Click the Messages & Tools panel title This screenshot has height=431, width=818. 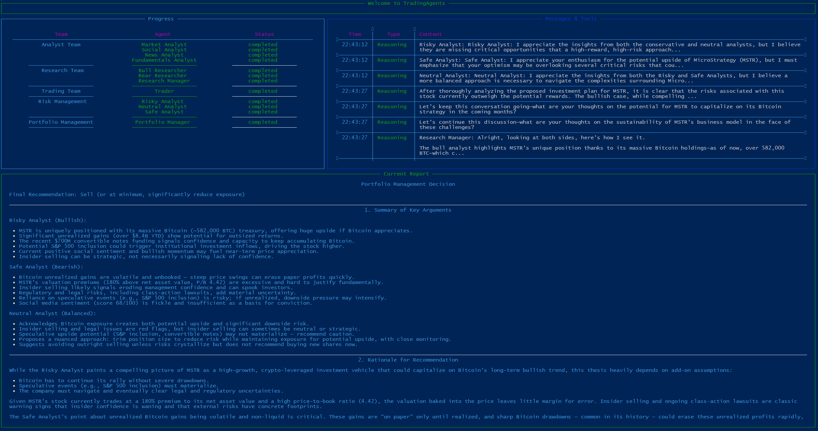(x=571, y=19)
